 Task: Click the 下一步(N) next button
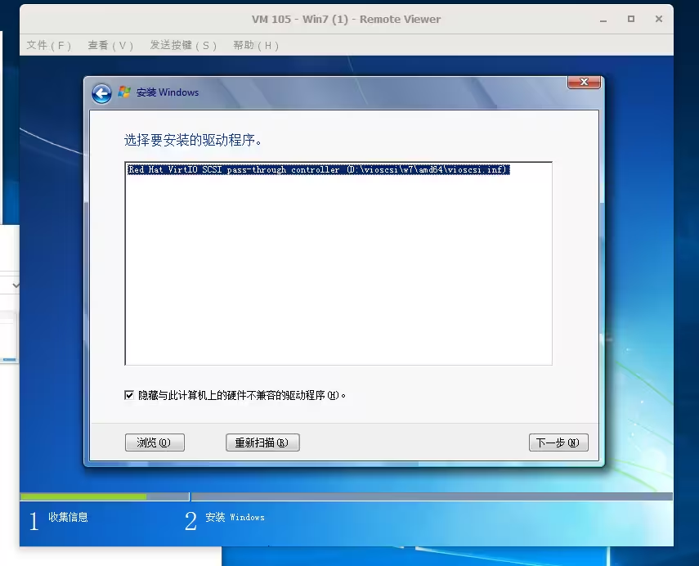tap(558, 442)
